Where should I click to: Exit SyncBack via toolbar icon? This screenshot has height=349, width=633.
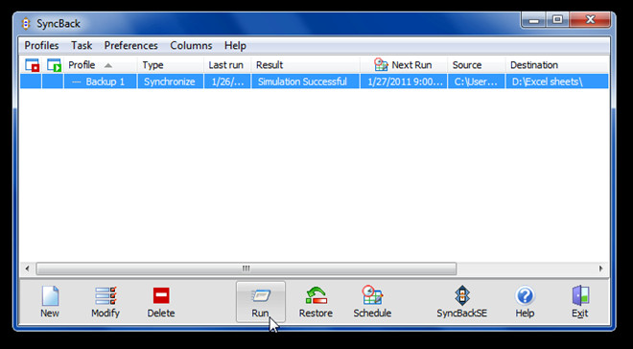580,302
